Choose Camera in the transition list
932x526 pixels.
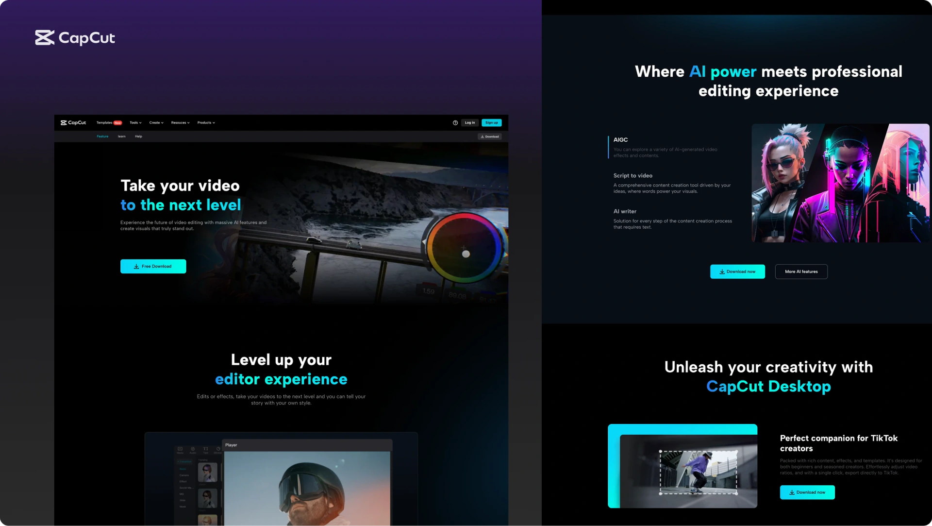pyautogui.click(x=184, y=475)
